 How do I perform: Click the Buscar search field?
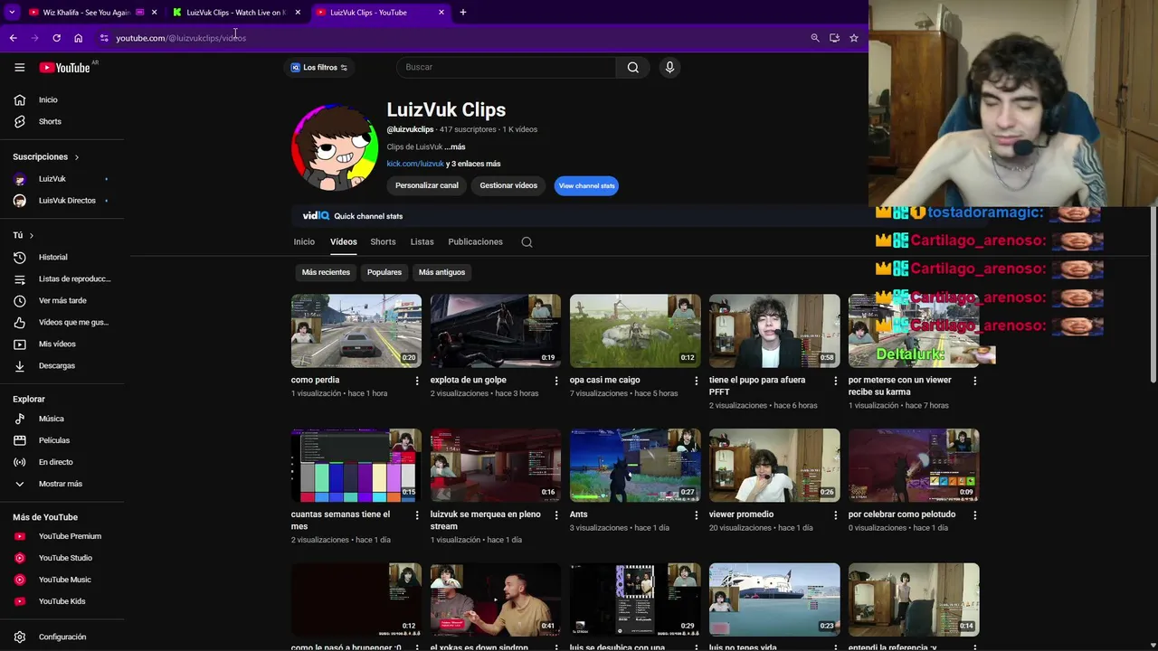coord(507,67)
